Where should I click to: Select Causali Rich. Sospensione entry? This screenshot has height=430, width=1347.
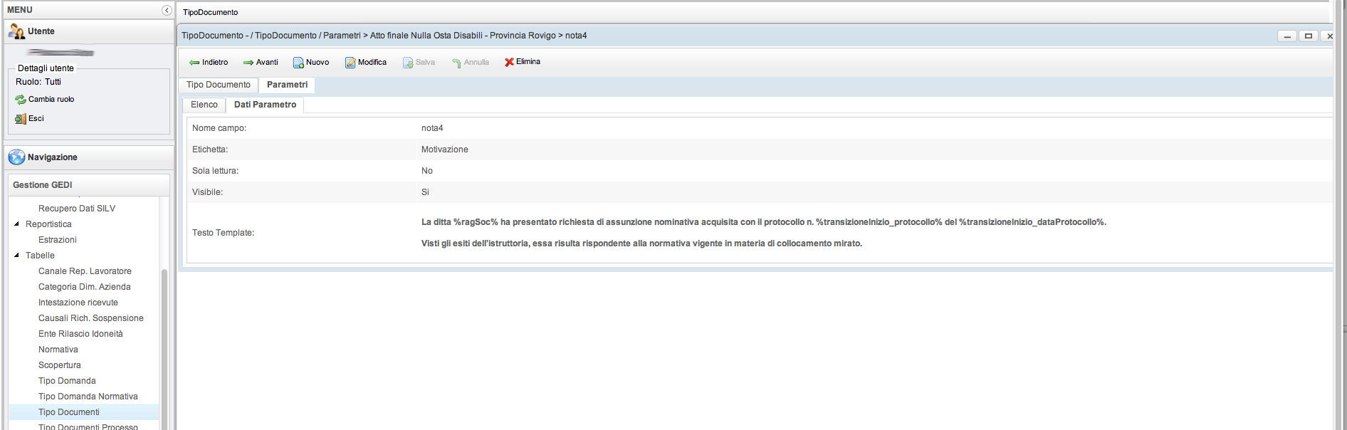point(91,318)
